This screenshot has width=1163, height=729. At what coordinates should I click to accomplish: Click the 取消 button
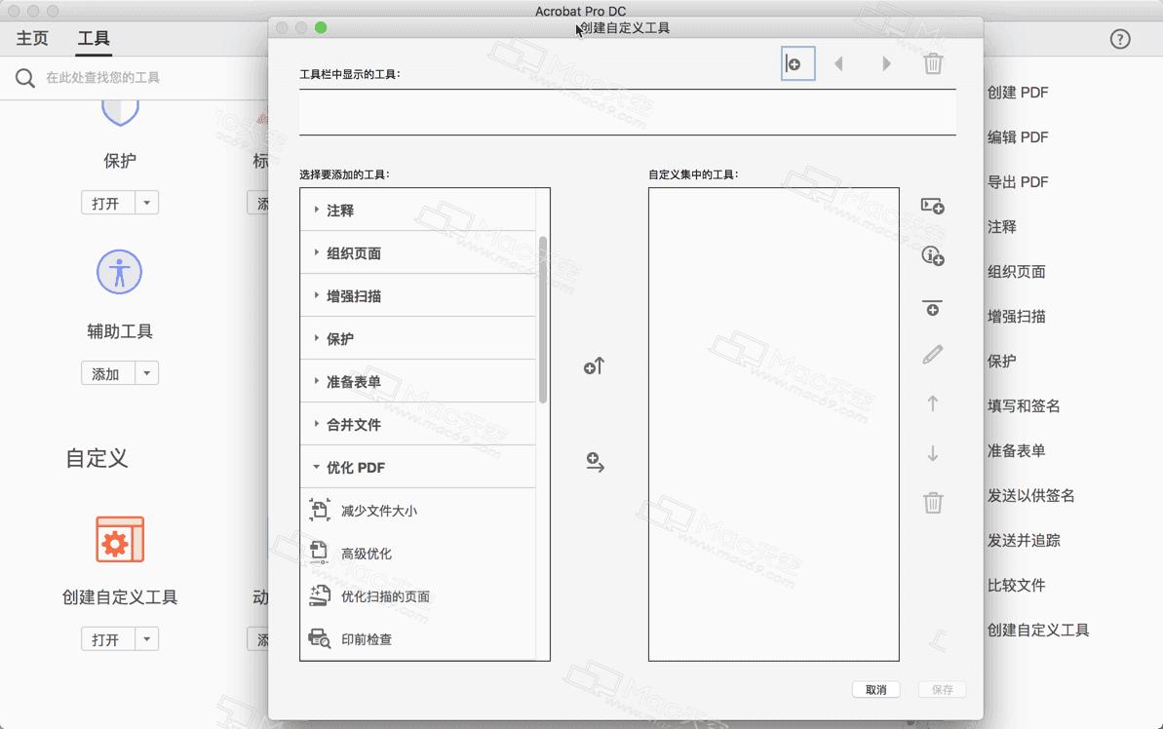tap(875, 689)
